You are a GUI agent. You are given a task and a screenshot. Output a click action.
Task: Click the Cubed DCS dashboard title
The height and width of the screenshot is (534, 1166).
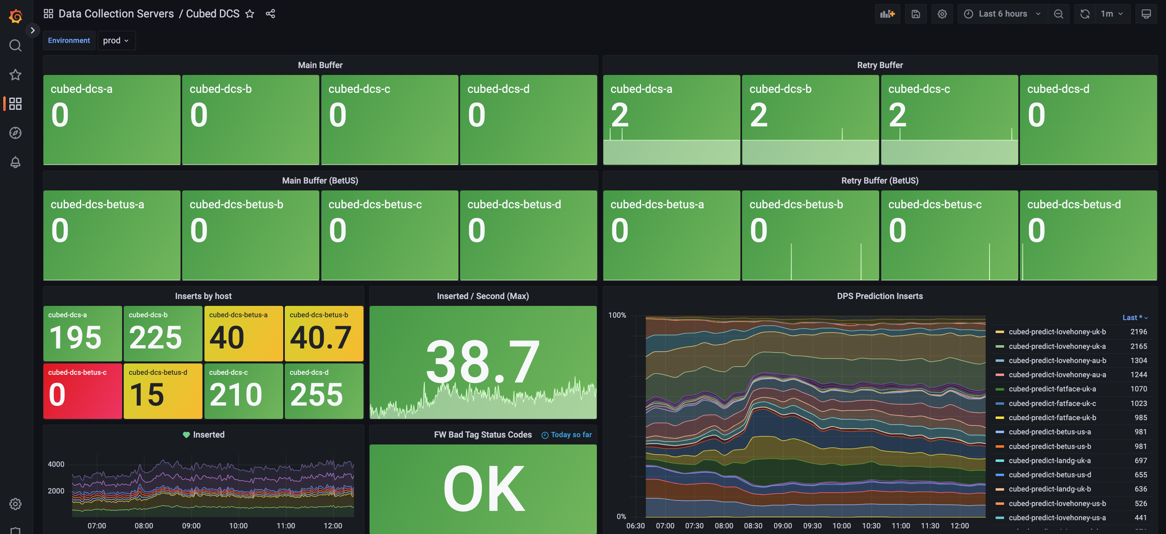(x=213, y=13)
